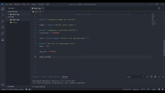This screenshot has width=165, height=93.
Task: Click Ln 54, Col 10 indicator
Action: click(x=127, y=89)
